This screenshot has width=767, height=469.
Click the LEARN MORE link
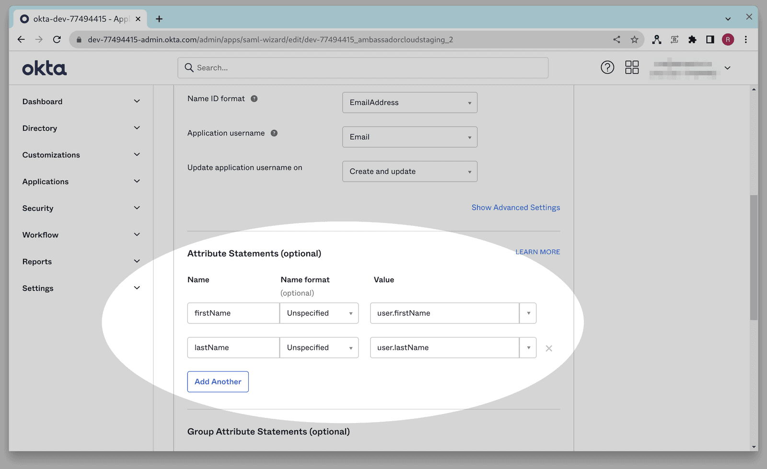[538, 252]
